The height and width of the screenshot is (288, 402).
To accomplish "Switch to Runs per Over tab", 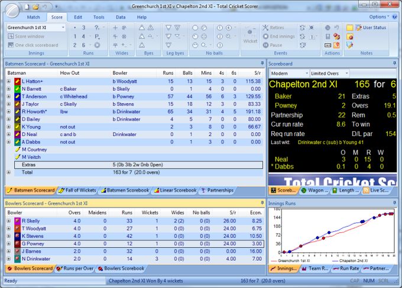I will (77, 268).
